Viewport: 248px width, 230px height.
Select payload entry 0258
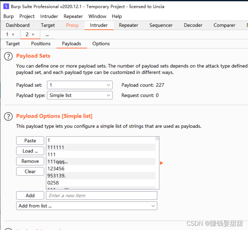pyautogui.click(x=101, y=183)
